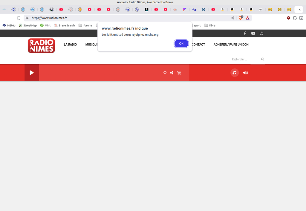The width and height of the screenshot is (306, 211).
Task: Open the MUSIQUE menu item
Action: (x=91, y=45)
